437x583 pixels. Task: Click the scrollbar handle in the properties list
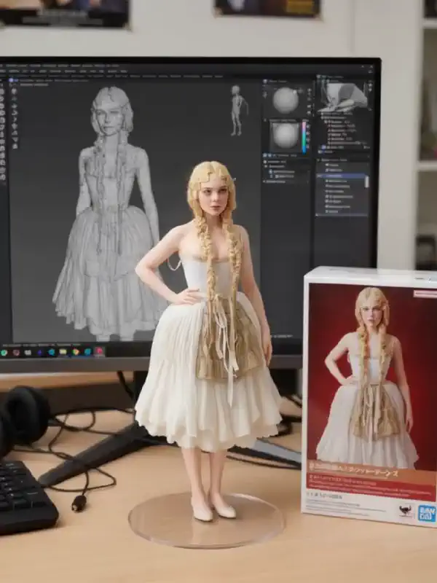(x=367, y=181)
